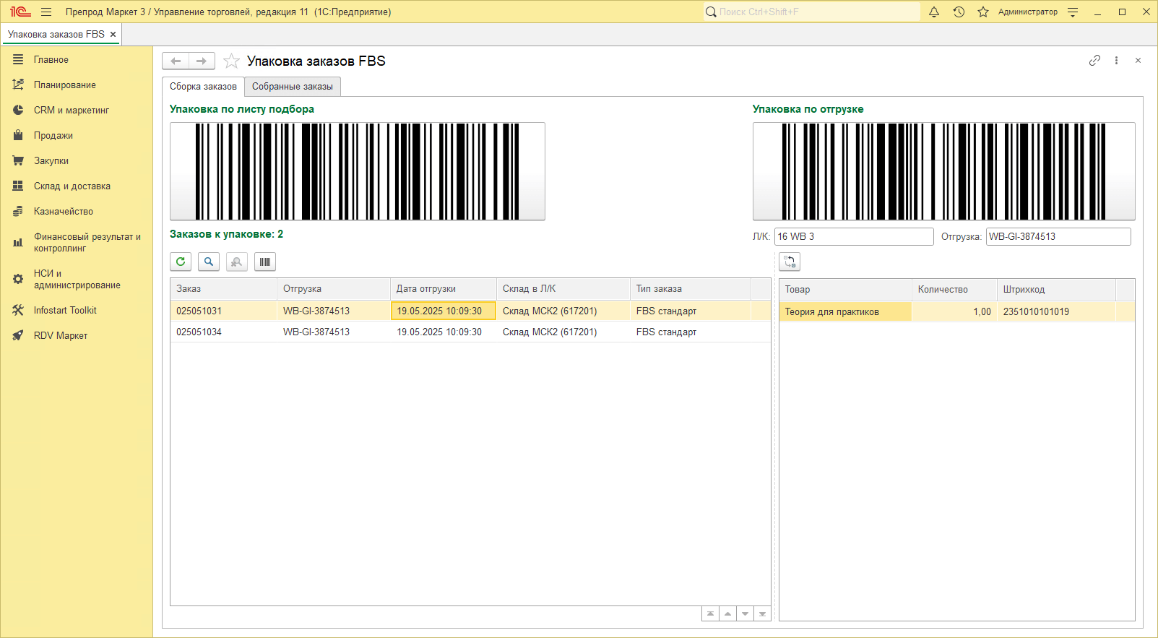
Task: Select order row 025051034
Action: point(199,332)
